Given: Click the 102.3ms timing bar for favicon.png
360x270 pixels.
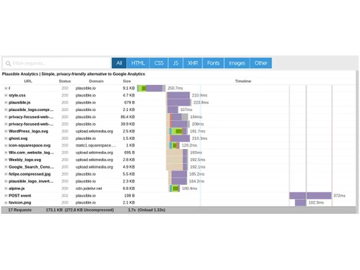Looking at the screenshot, I should pyautogui.click(x=300, y=202).
